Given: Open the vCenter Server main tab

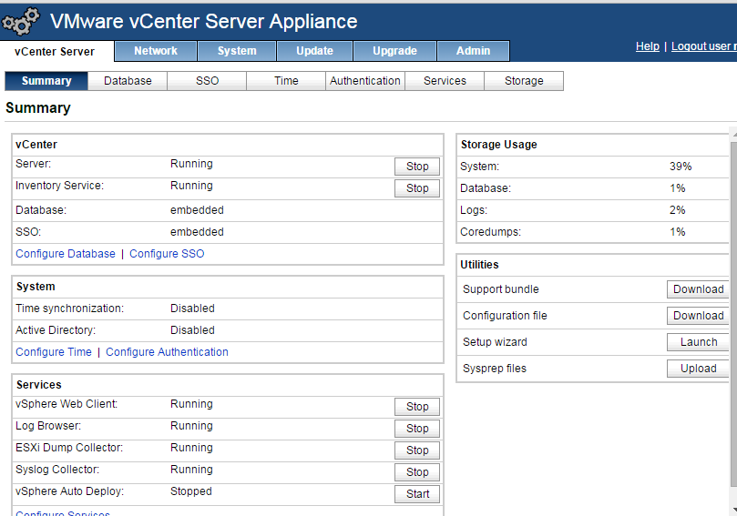Looking at the screenshot, I should coord(55,51).
